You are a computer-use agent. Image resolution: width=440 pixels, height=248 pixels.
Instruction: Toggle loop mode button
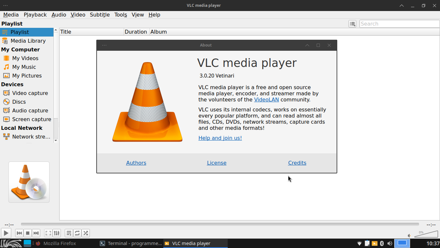pyautogui.click(x=77, y=233)
